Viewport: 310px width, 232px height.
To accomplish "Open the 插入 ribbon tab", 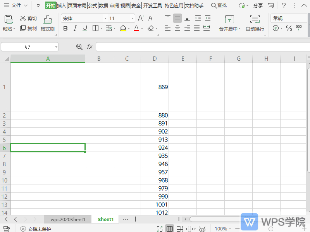I will [x=61, y=5].
